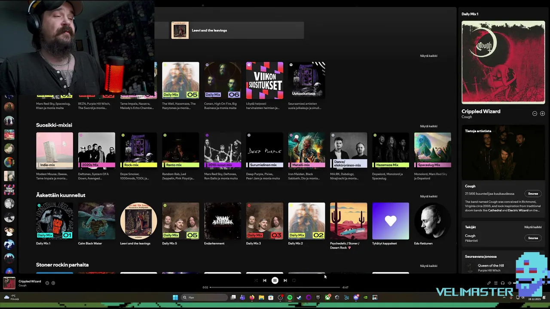550x309 pixels.
Task: Click Queen of the Hill in the queue
Action: tap(491, 266)
